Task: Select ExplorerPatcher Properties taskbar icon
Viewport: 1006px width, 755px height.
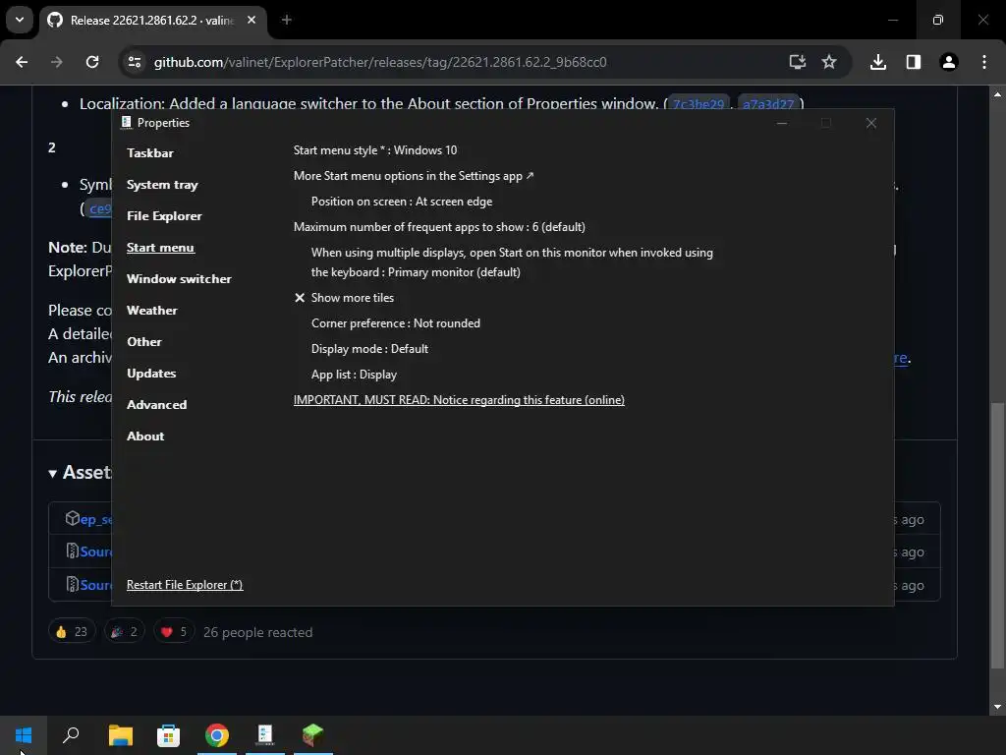Action: (265, 735)
